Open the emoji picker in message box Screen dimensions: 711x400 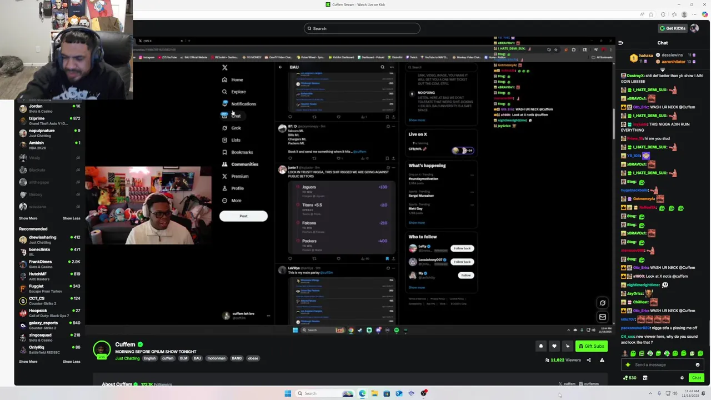pyautogui.click(x=698, y=365)
